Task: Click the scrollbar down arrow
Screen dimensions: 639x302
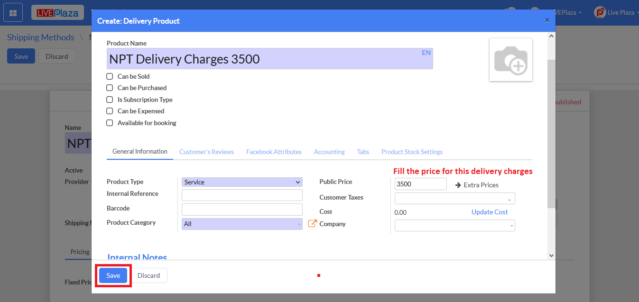Action: coord(551,255)
